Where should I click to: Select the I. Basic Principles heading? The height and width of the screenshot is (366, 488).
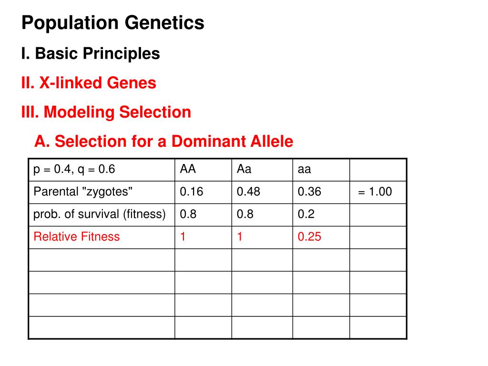point(91,53)
